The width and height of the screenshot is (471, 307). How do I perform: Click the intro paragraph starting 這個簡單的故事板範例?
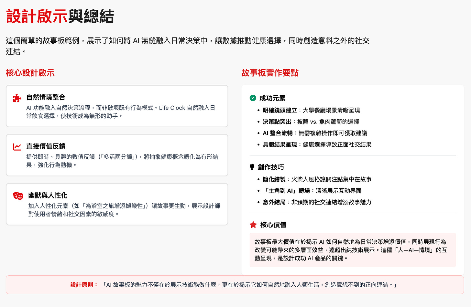coord(188,46)
